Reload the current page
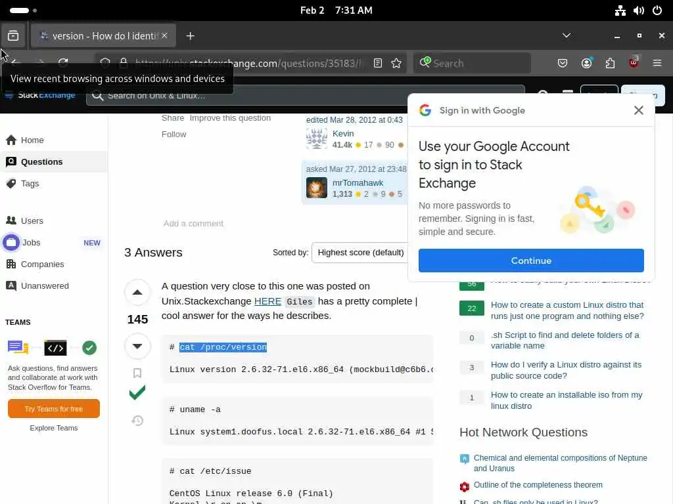This screenshot has height=504, width=673. tap(63, 64)
